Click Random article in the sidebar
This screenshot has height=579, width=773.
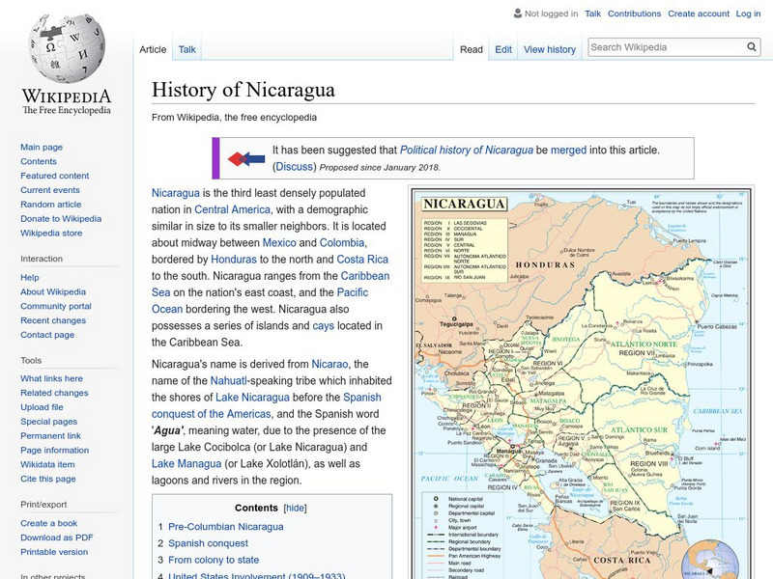point(48,204)
